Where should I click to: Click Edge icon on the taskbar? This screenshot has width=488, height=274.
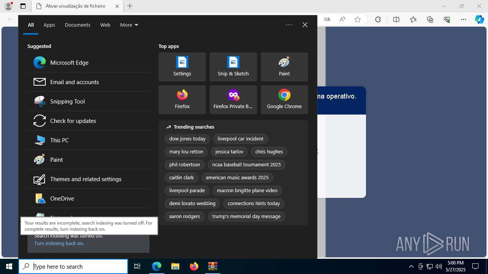tap(157, 266)
